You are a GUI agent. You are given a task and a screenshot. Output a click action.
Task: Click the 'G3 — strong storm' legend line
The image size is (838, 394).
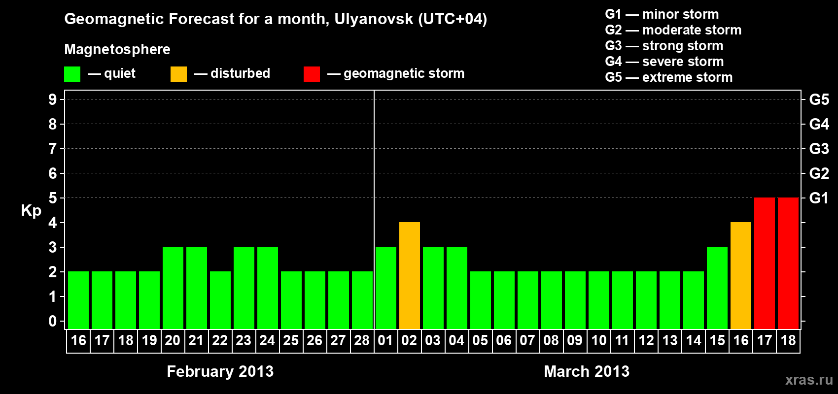[x=664, y=46]
